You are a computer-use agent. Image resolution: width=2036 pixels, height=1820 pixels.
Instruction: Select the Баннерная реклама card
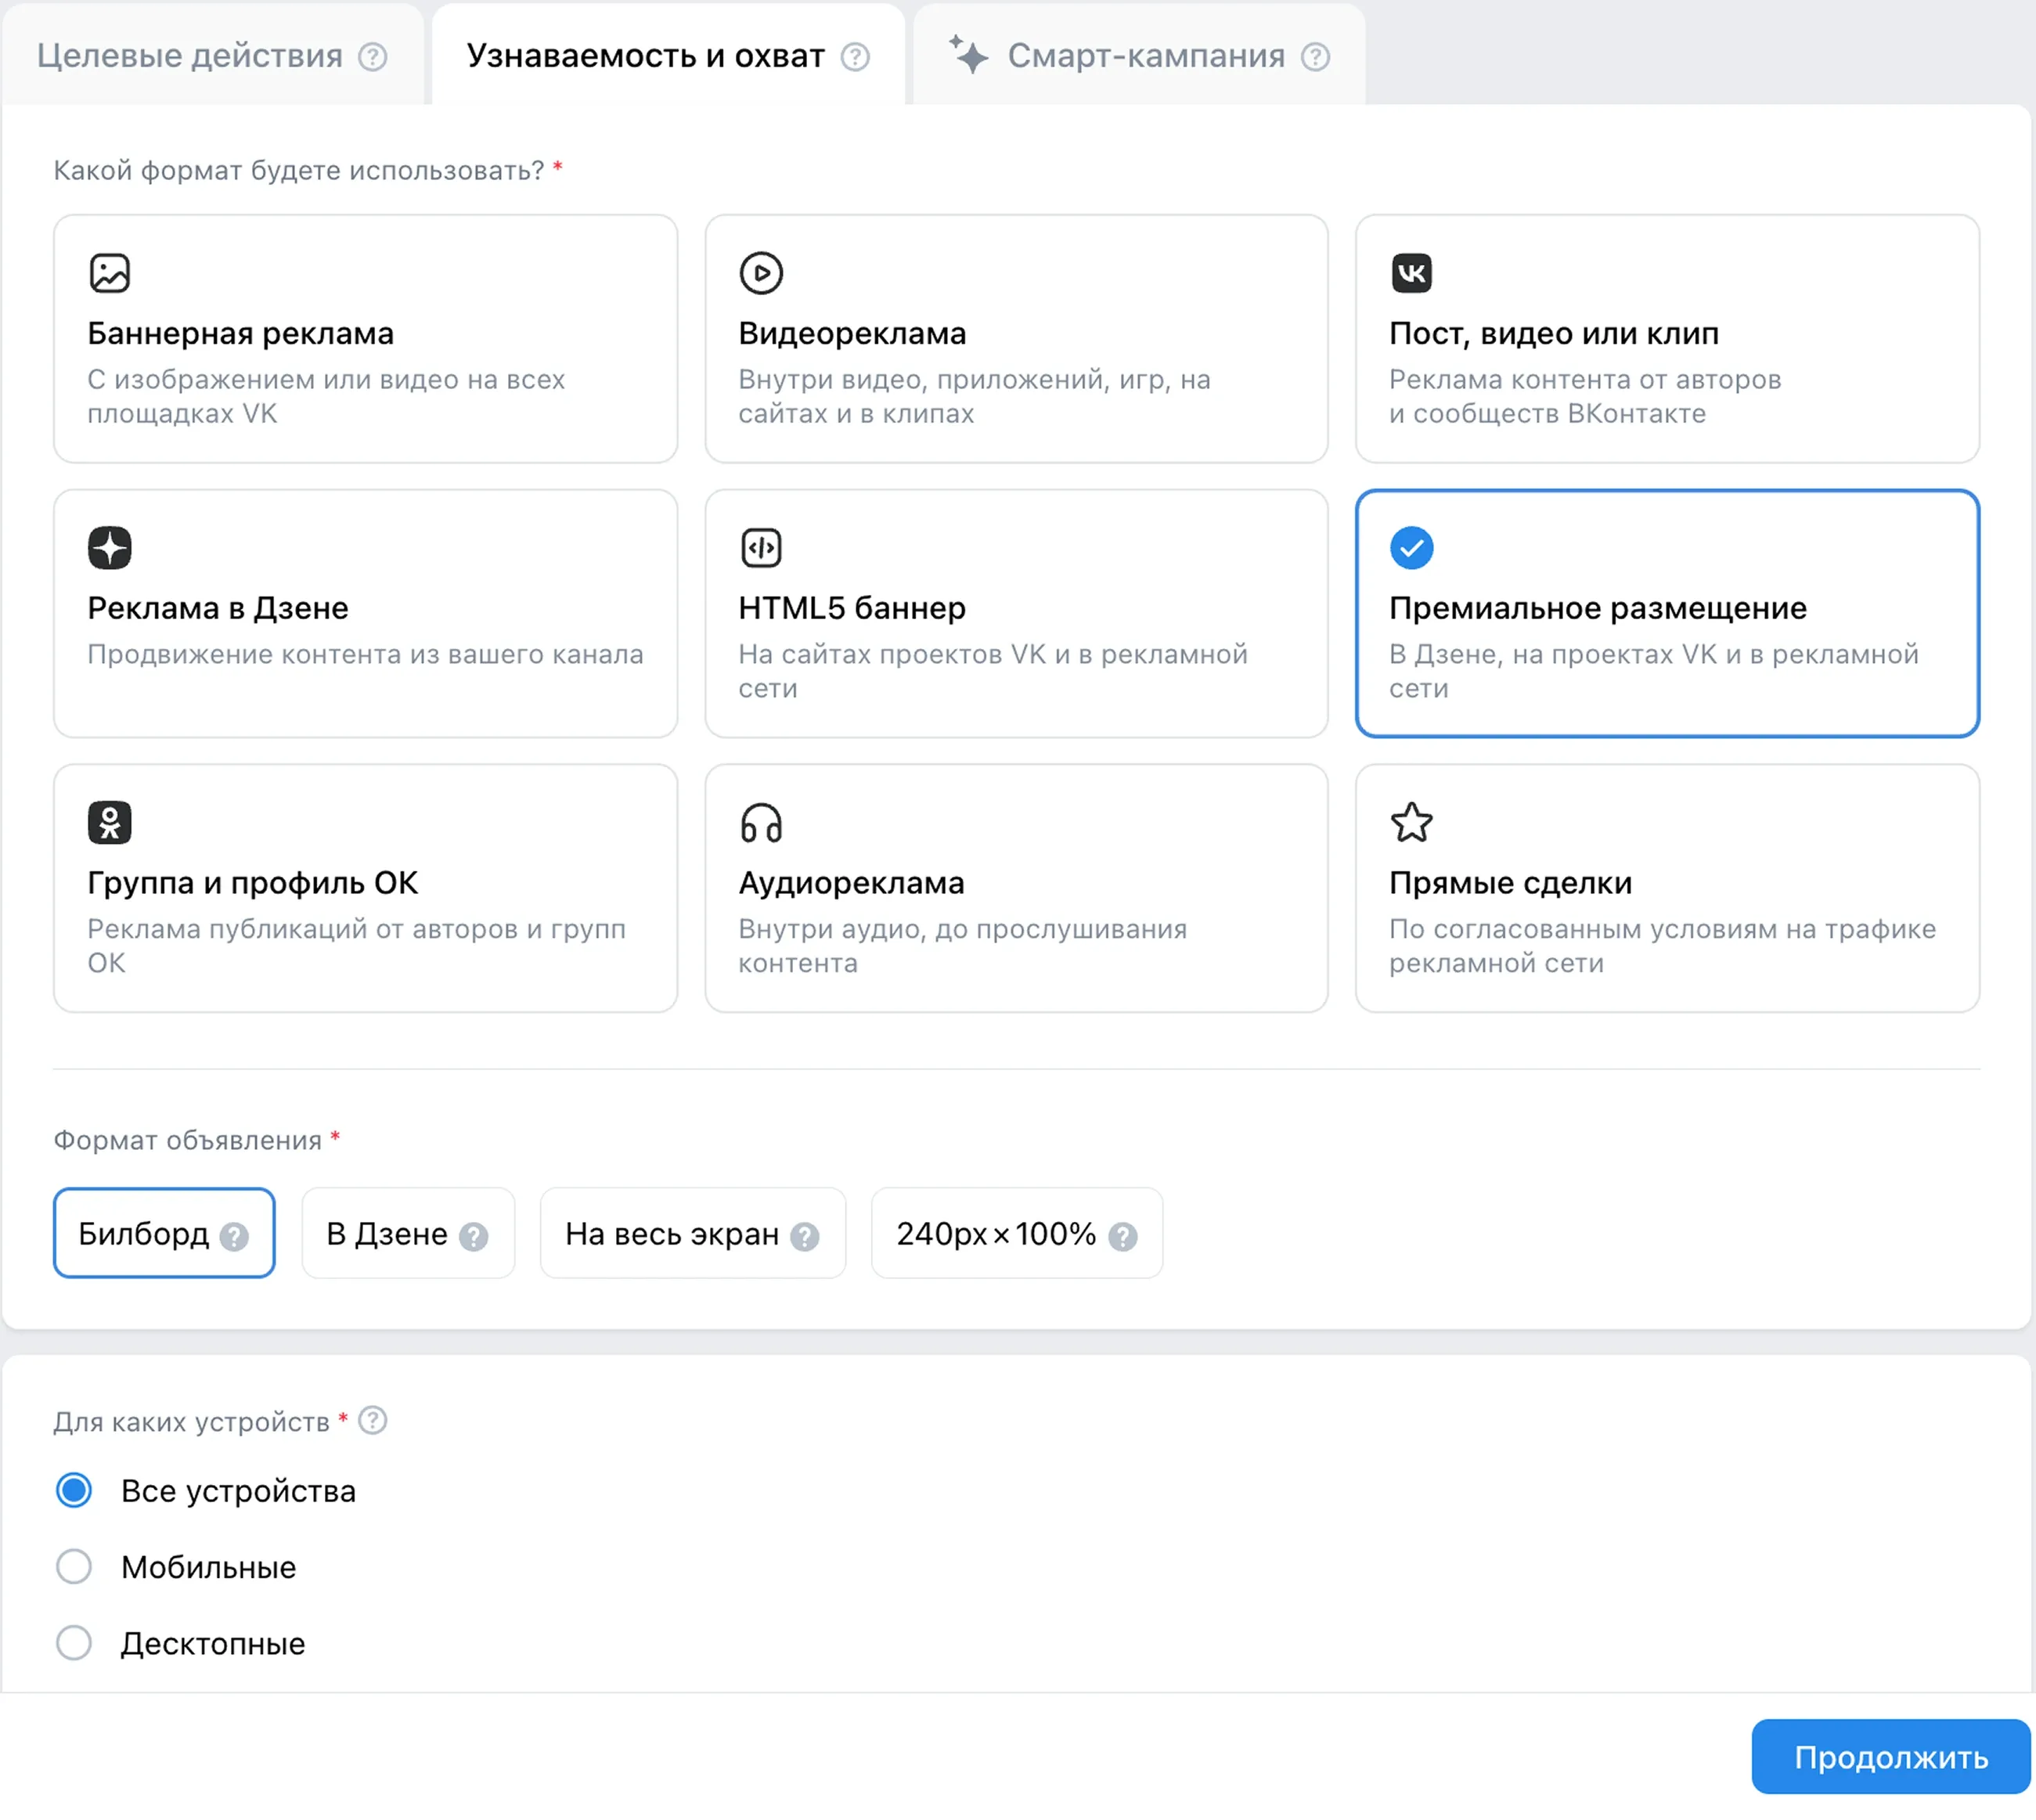(366, 339)
